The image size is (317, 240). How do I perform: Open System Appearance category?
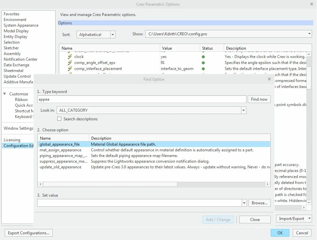pos(21,25)
